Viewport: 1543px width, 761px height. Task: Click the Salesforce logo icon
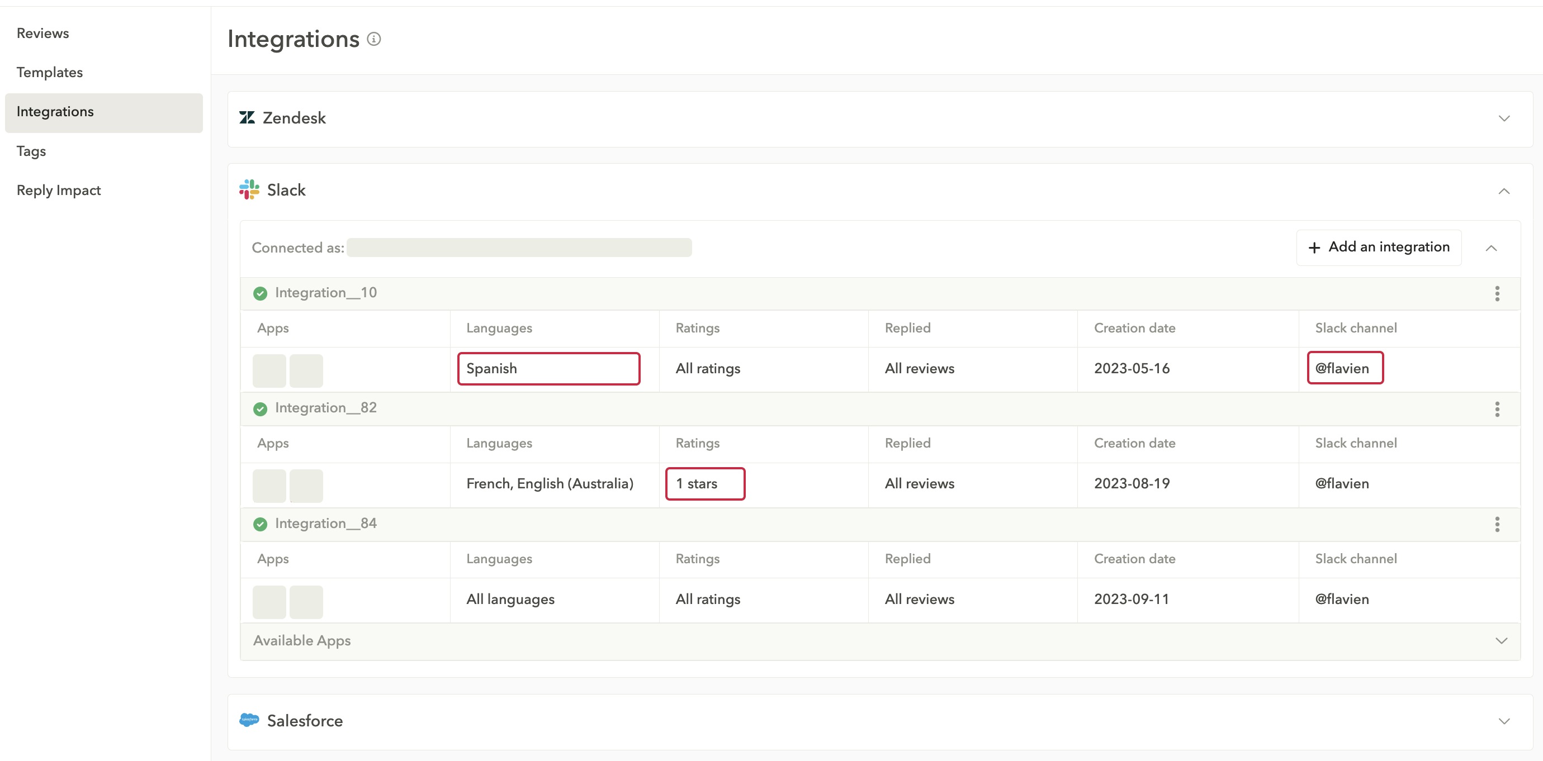pyautogui.click(x=249, y=720)
